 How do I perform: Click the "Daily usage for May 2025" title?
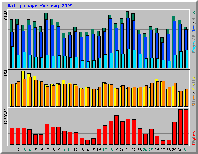[40, 6]
